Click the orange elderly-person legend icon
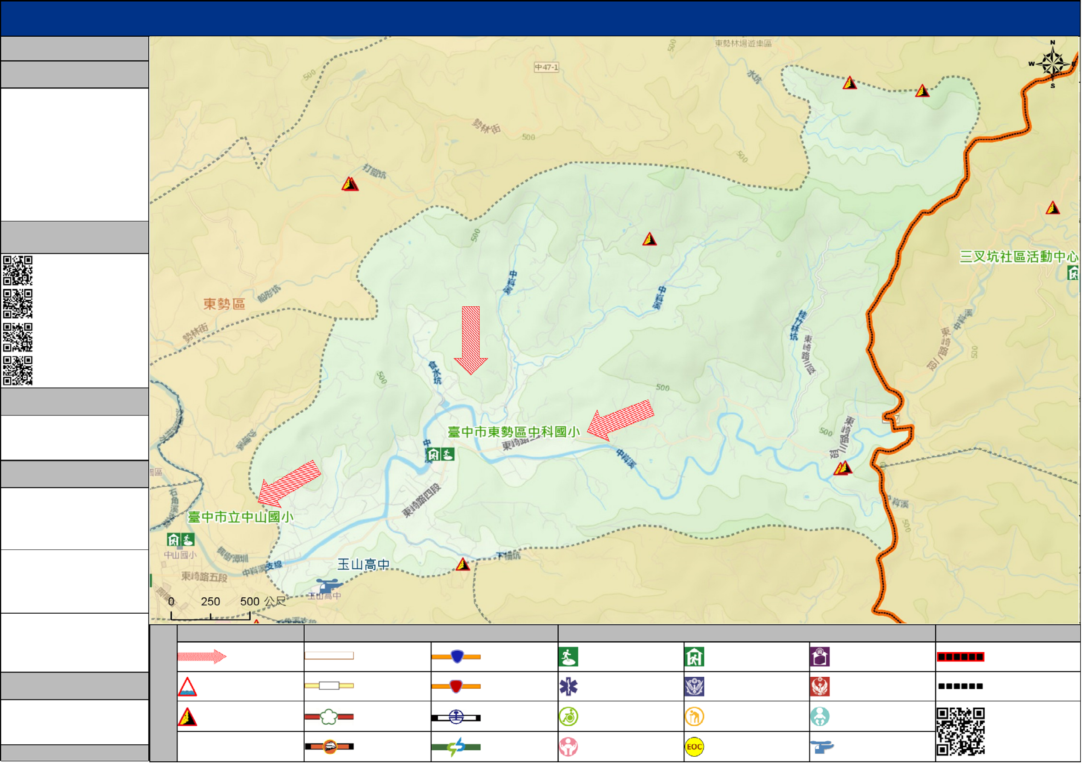This screenshot has width=1083, height=764. [695, 717]
